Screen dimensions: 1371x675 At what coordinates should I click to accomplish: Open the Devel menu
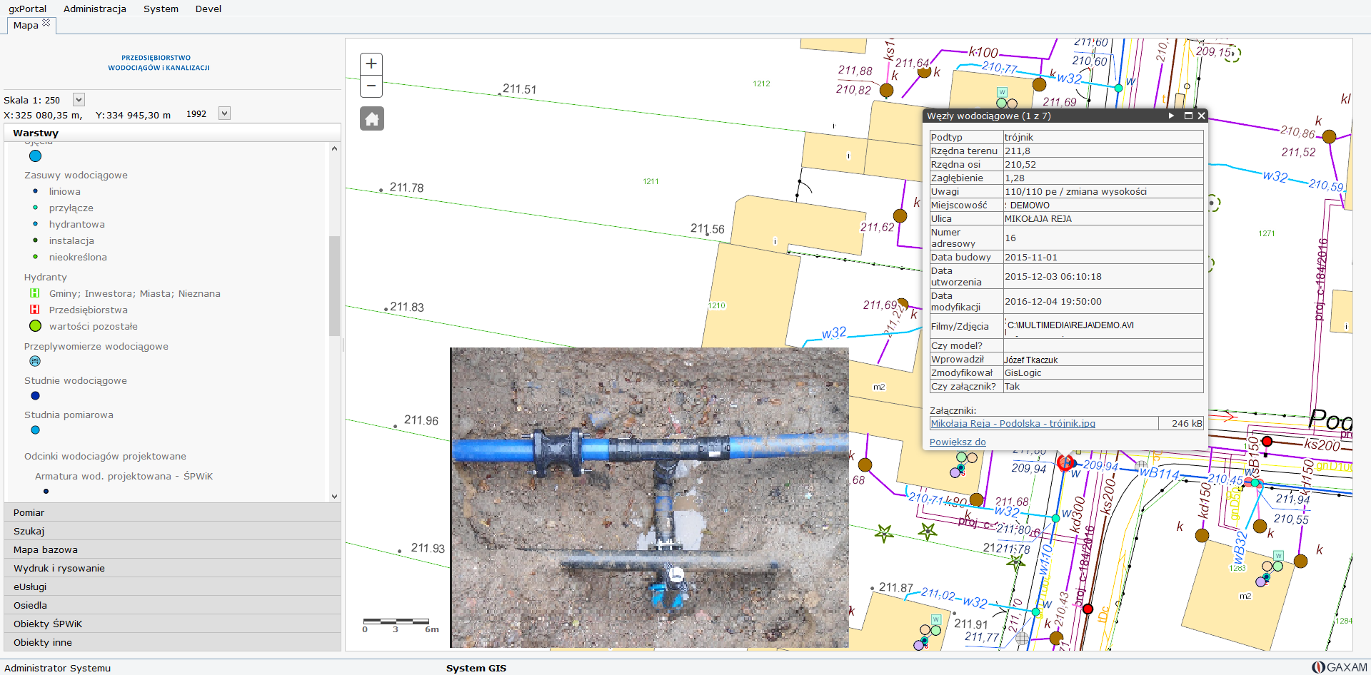coord(209,9)
